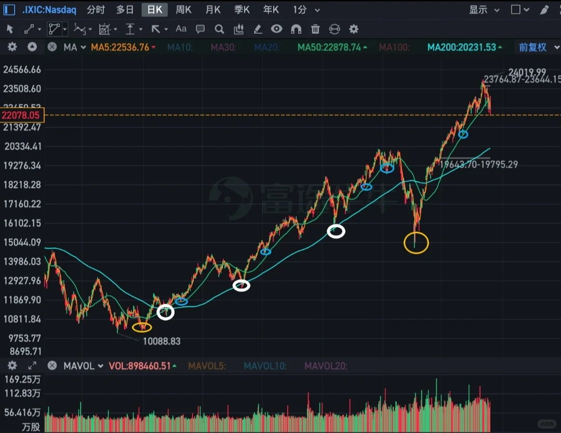Remove the MA indicator via X
The image size is (561, 433).
click(x=52, y=47)
